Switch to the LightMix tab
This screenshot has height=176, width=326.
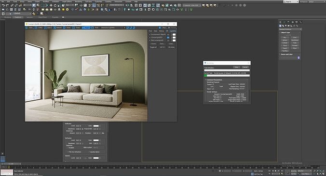pyautogui.click(x=173, y=31)
